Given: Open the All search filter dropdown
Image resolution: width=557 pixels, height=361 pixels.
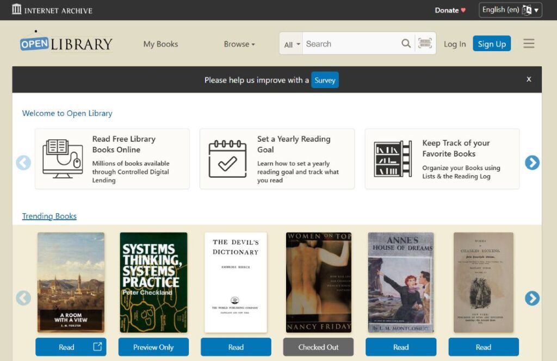Looking at the screenshot, I should click(290, 43).
